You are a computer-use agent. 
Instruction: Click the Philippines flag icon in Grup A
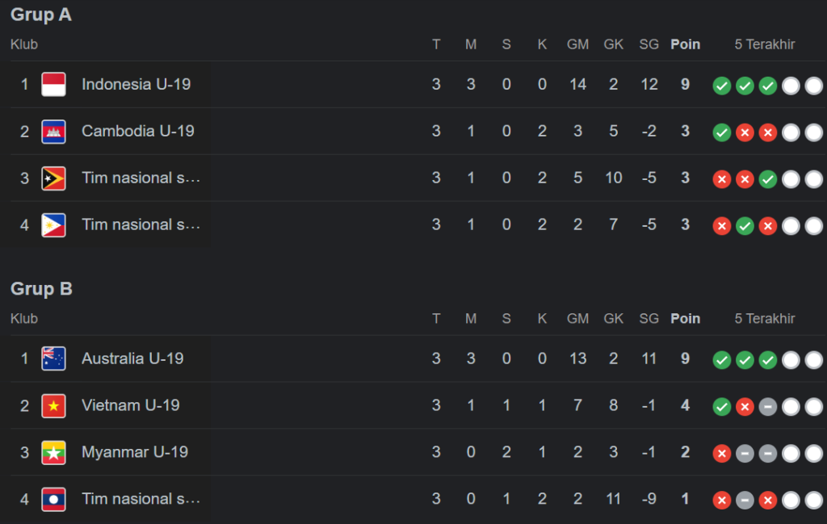tap(53, 224)
